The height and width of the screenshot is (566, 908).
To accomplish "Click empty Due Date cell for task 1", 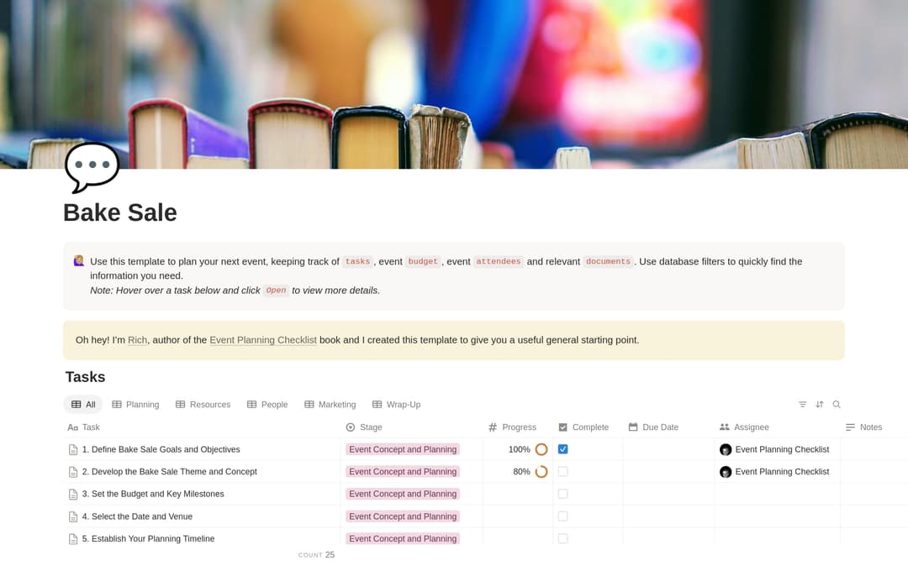I will [669, 449].
